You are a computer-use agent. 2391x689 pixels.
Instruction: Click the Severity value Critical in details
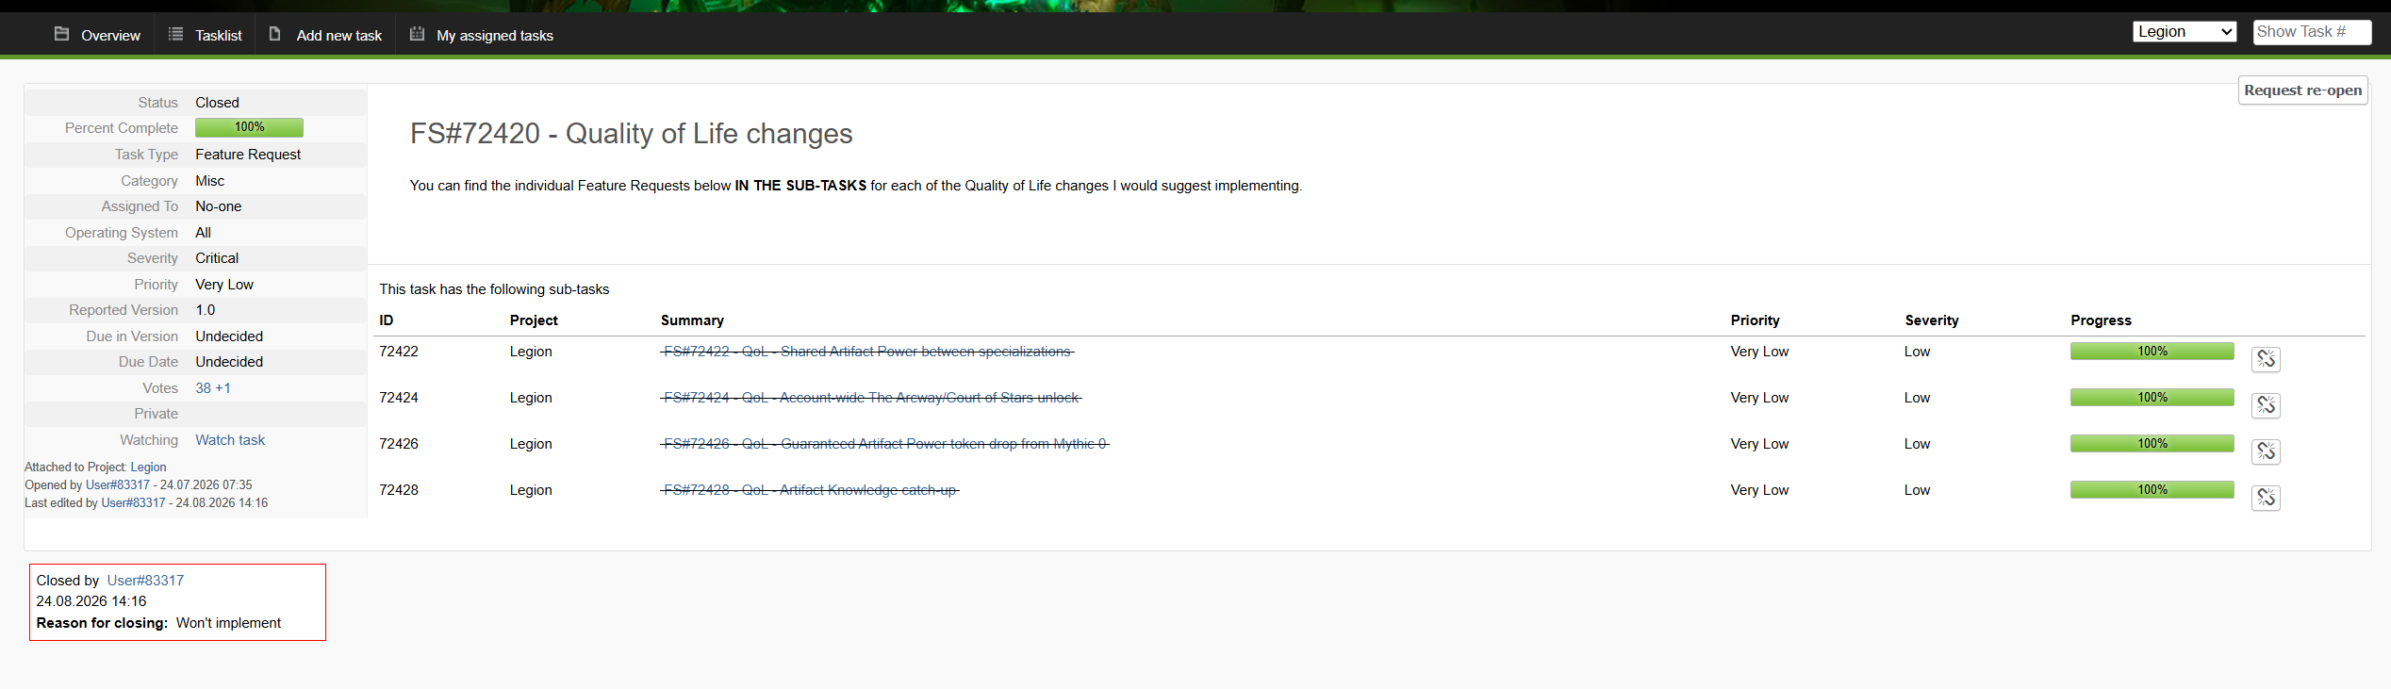click(x=217, y=258)
